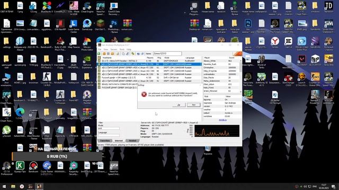Select the 'BRASIL MATA MATA COMBATE' server row
Image resolution: width=339 pixels, height=190 pixels.
(x=118, y=84)
